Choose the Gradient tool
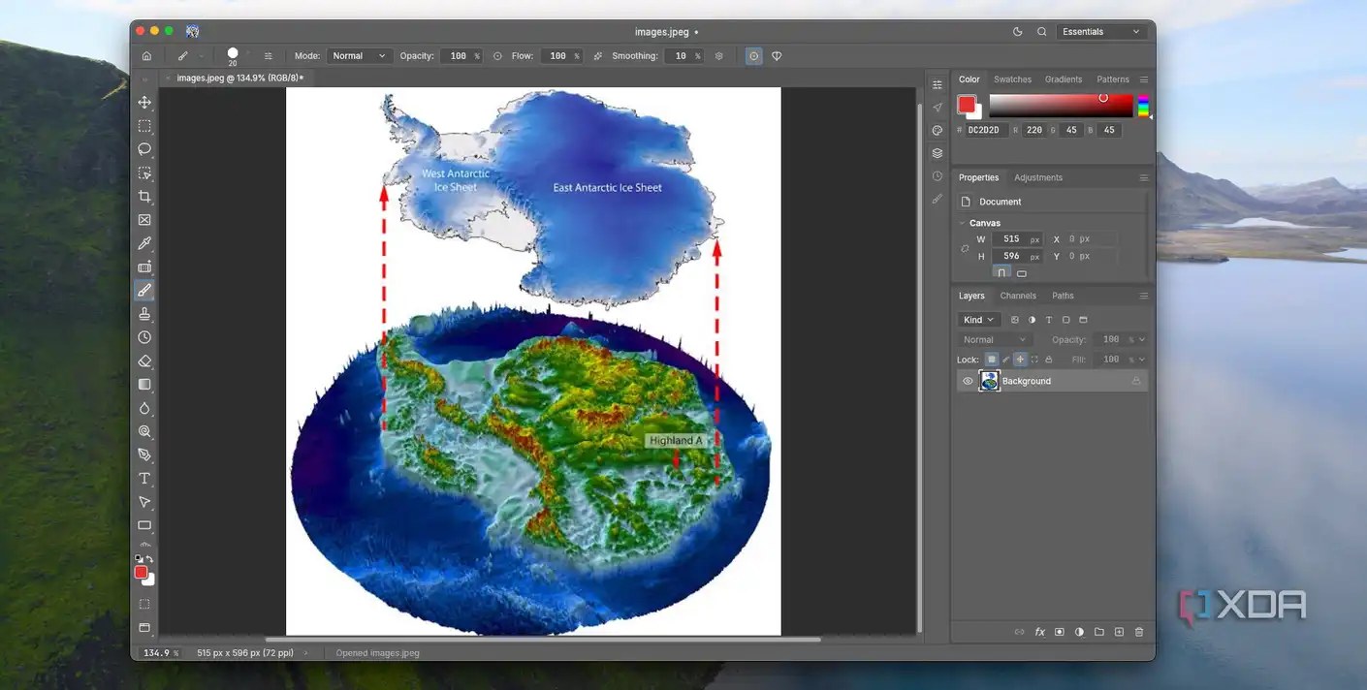 click(x=144, y=385)
